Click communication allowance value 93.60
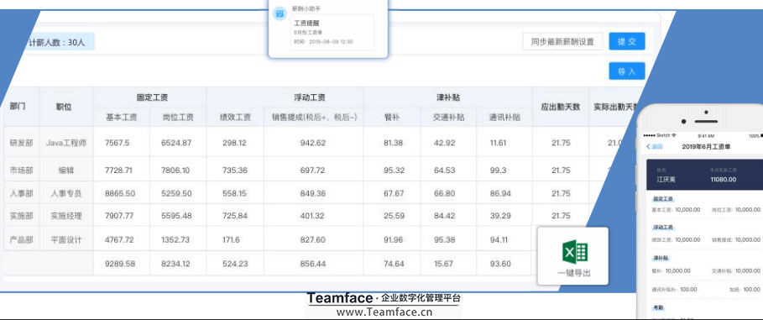The height and width of the screenshot is (320, 763). click(501, 264)
